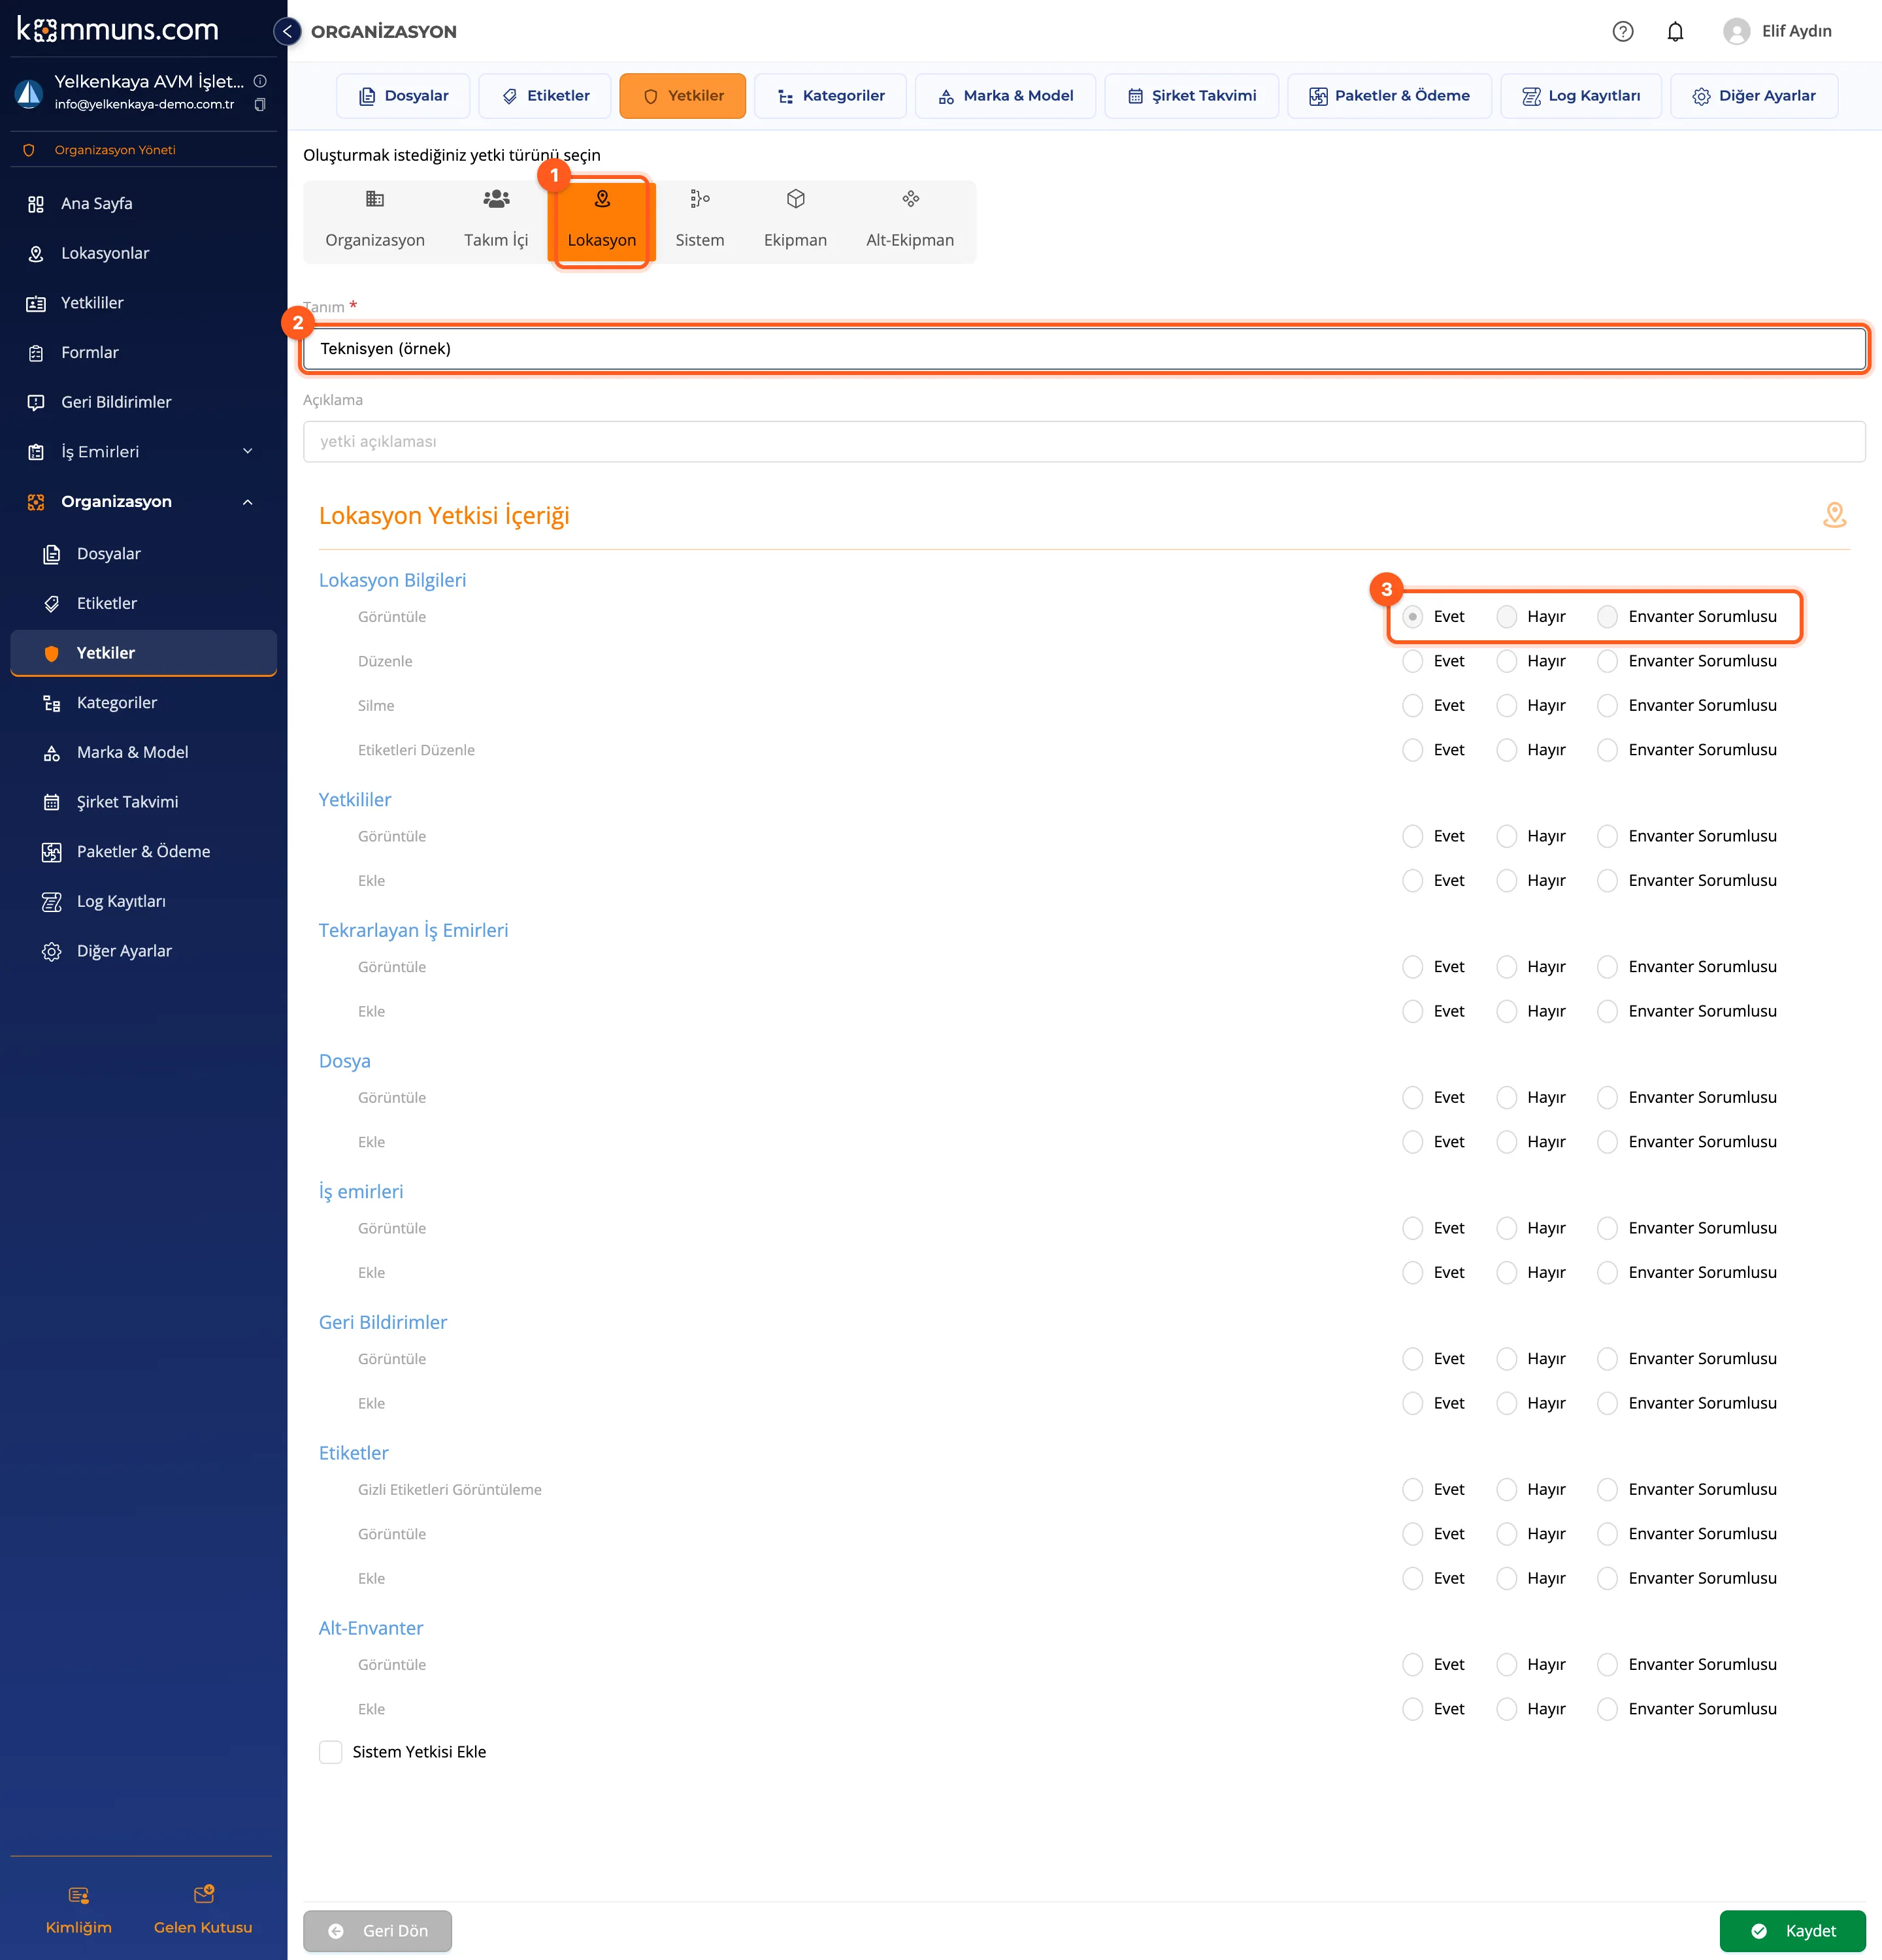Select the Sistem permission type
Screen dimensions: 1882x1960
tap(700, 221)
